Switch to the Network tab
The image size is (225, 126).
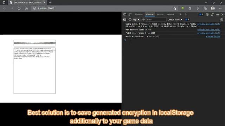tap(170, 14)
